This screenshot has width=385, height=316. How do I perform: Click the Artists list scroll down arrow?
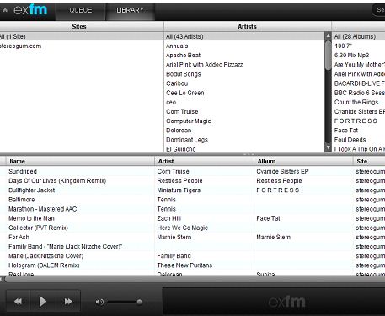click(328, 147)
